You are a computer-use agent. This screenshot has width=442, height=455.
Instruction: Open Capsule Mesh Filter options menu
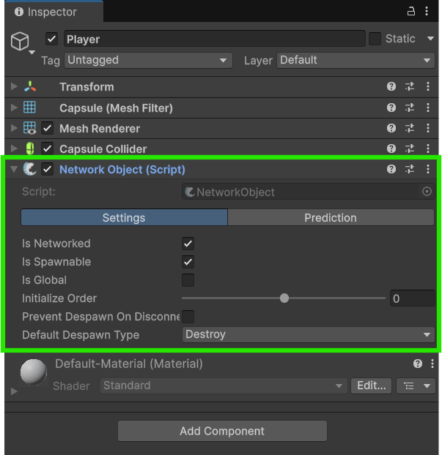tap(428, 108)
